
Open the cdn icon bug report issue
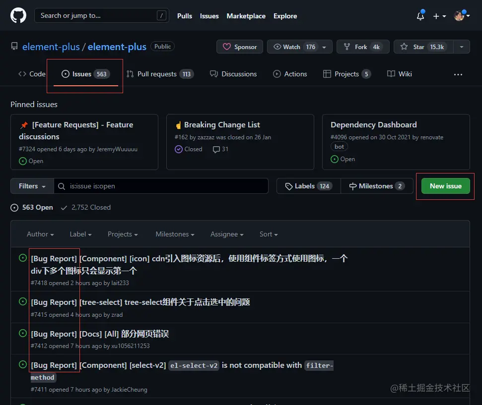pyautogui.click(x=189, y=264)
